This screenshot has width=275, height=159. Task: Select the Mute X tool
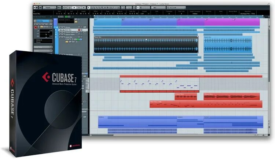coord(105,8)
